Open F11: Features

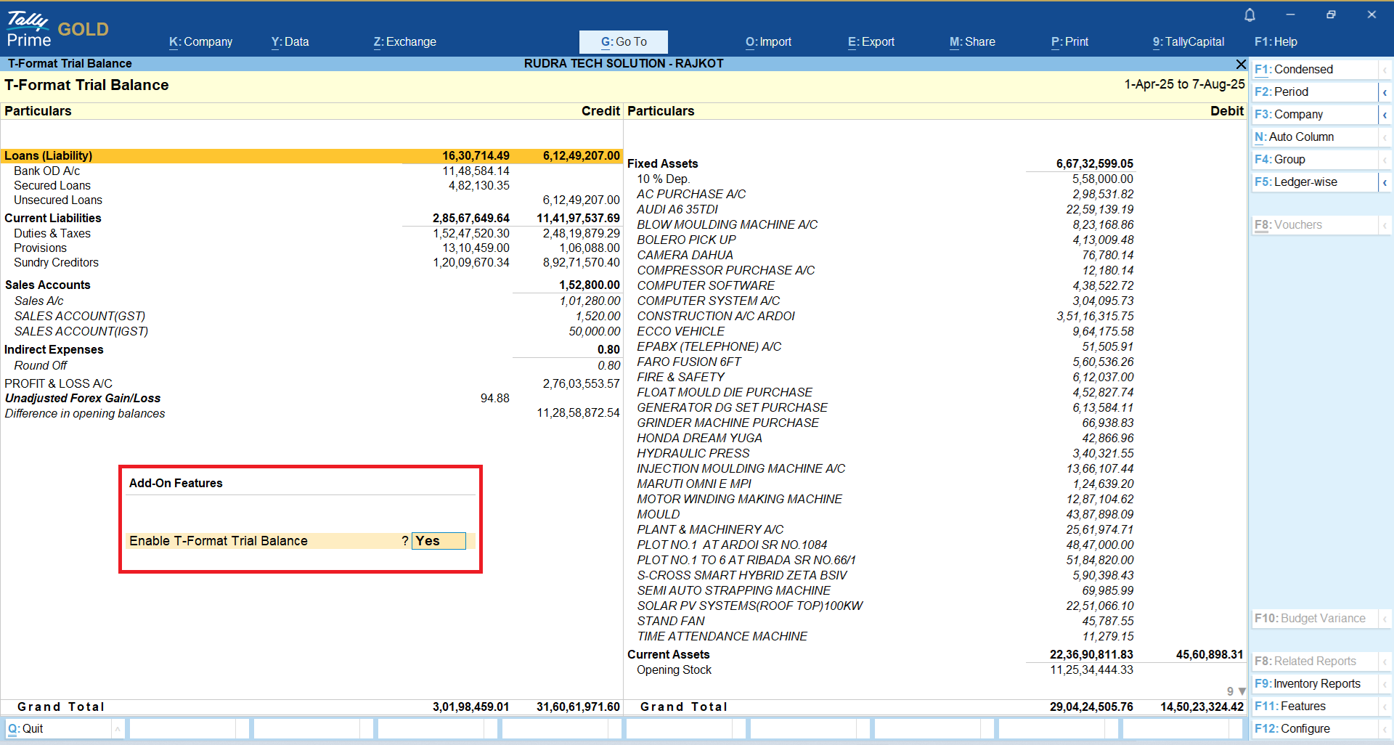coord(1314,707)
